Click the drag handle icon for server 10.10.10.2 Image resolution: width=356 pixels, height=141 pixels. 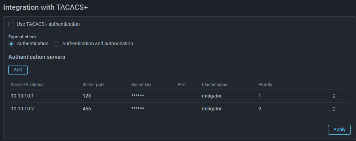[x=334, y=109]
